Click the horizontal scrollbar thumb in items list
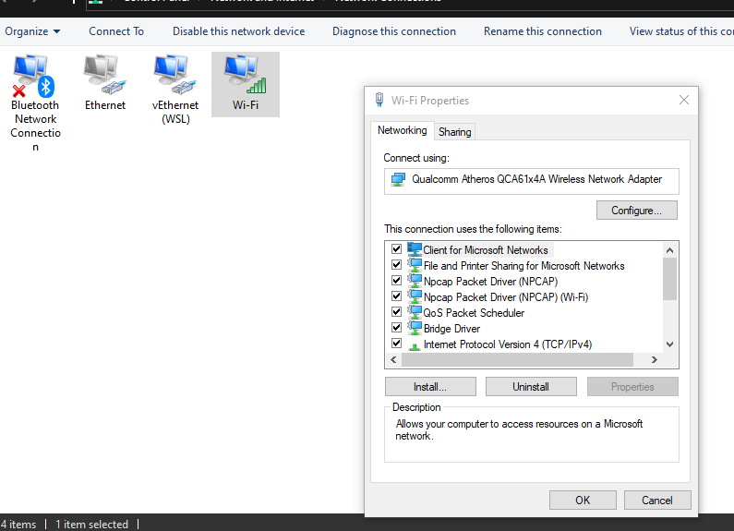This screenshot has height=531, width=734. (x=517, y=359)
